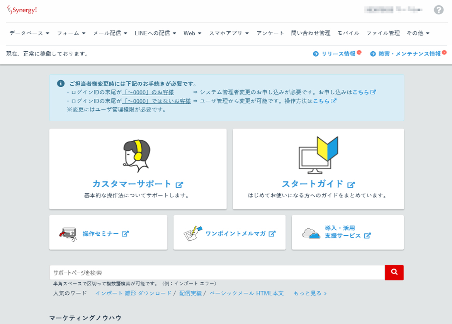Viewport: 452px width, 324px height.
Task: Click the customer support headset illustration
Action: point(137,156)
